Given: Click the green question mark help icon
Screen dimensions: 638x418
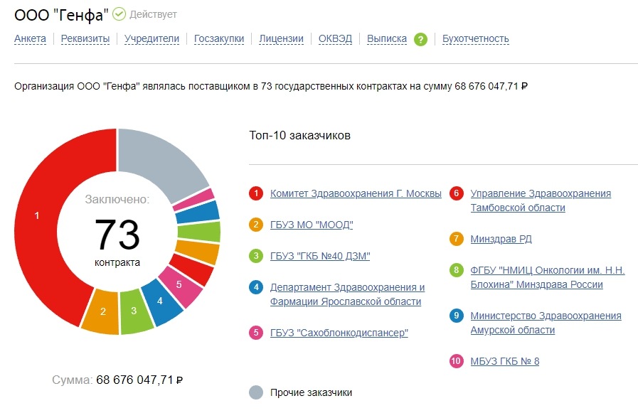Looking at the screenshot, I should pyautogui.click(x=421, y=39).
